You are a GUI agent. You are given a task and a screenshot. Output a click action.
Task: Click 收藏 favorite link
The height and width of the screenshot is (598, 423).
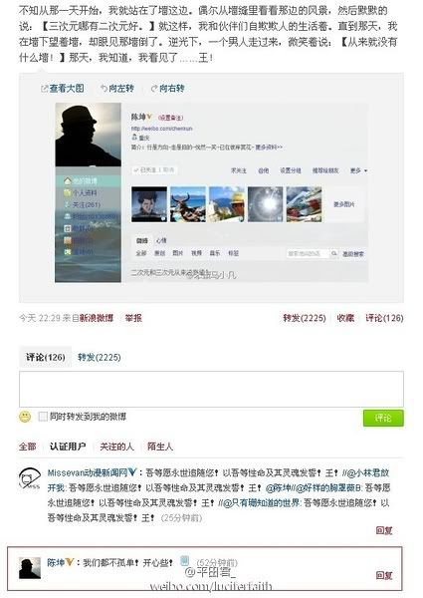coord(345,318)
